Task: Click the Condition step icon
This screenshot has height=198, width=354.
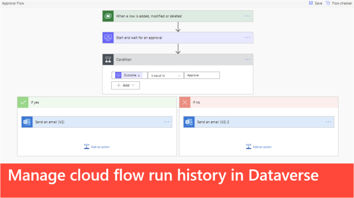Action: point(108,60)
